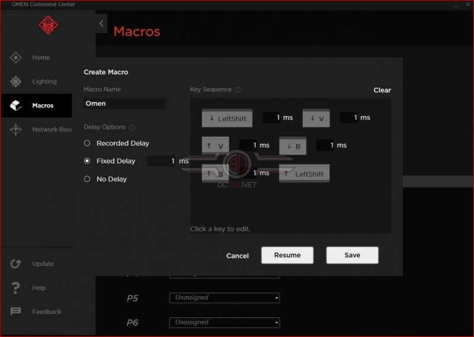Clear the key sequence
This screenshot has height=337, width=474.
click(x=382, y=90)
